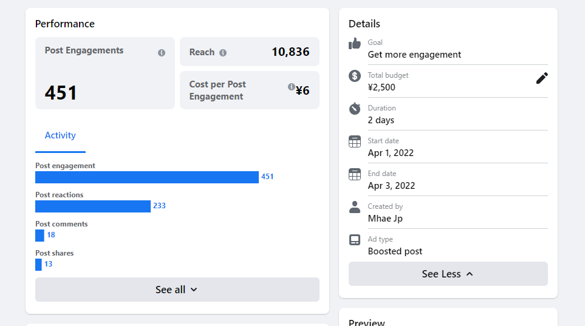Click the Post comments count 18
This screenshot has height=326, width=585.
(x=51, y=235)
